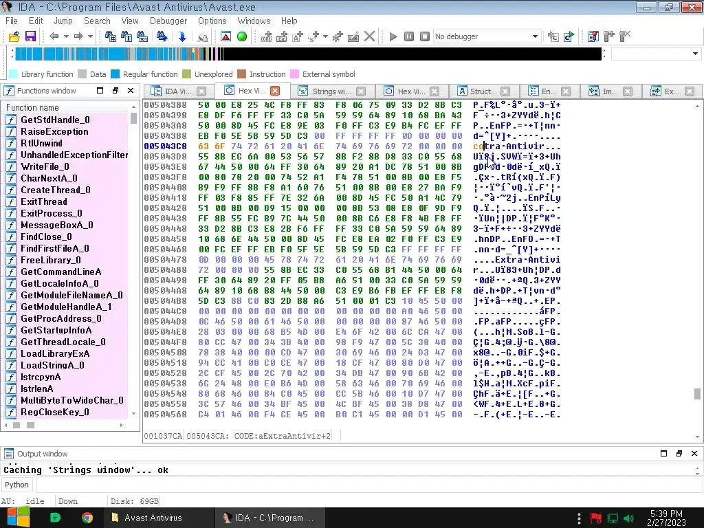704x528 pixels.
Task: Click the Python language button
Action: 16,485
